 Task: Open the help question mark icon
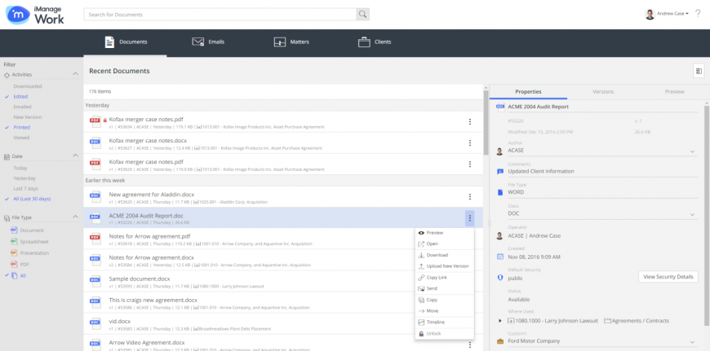pyautogui.click(x=698, y=14)
